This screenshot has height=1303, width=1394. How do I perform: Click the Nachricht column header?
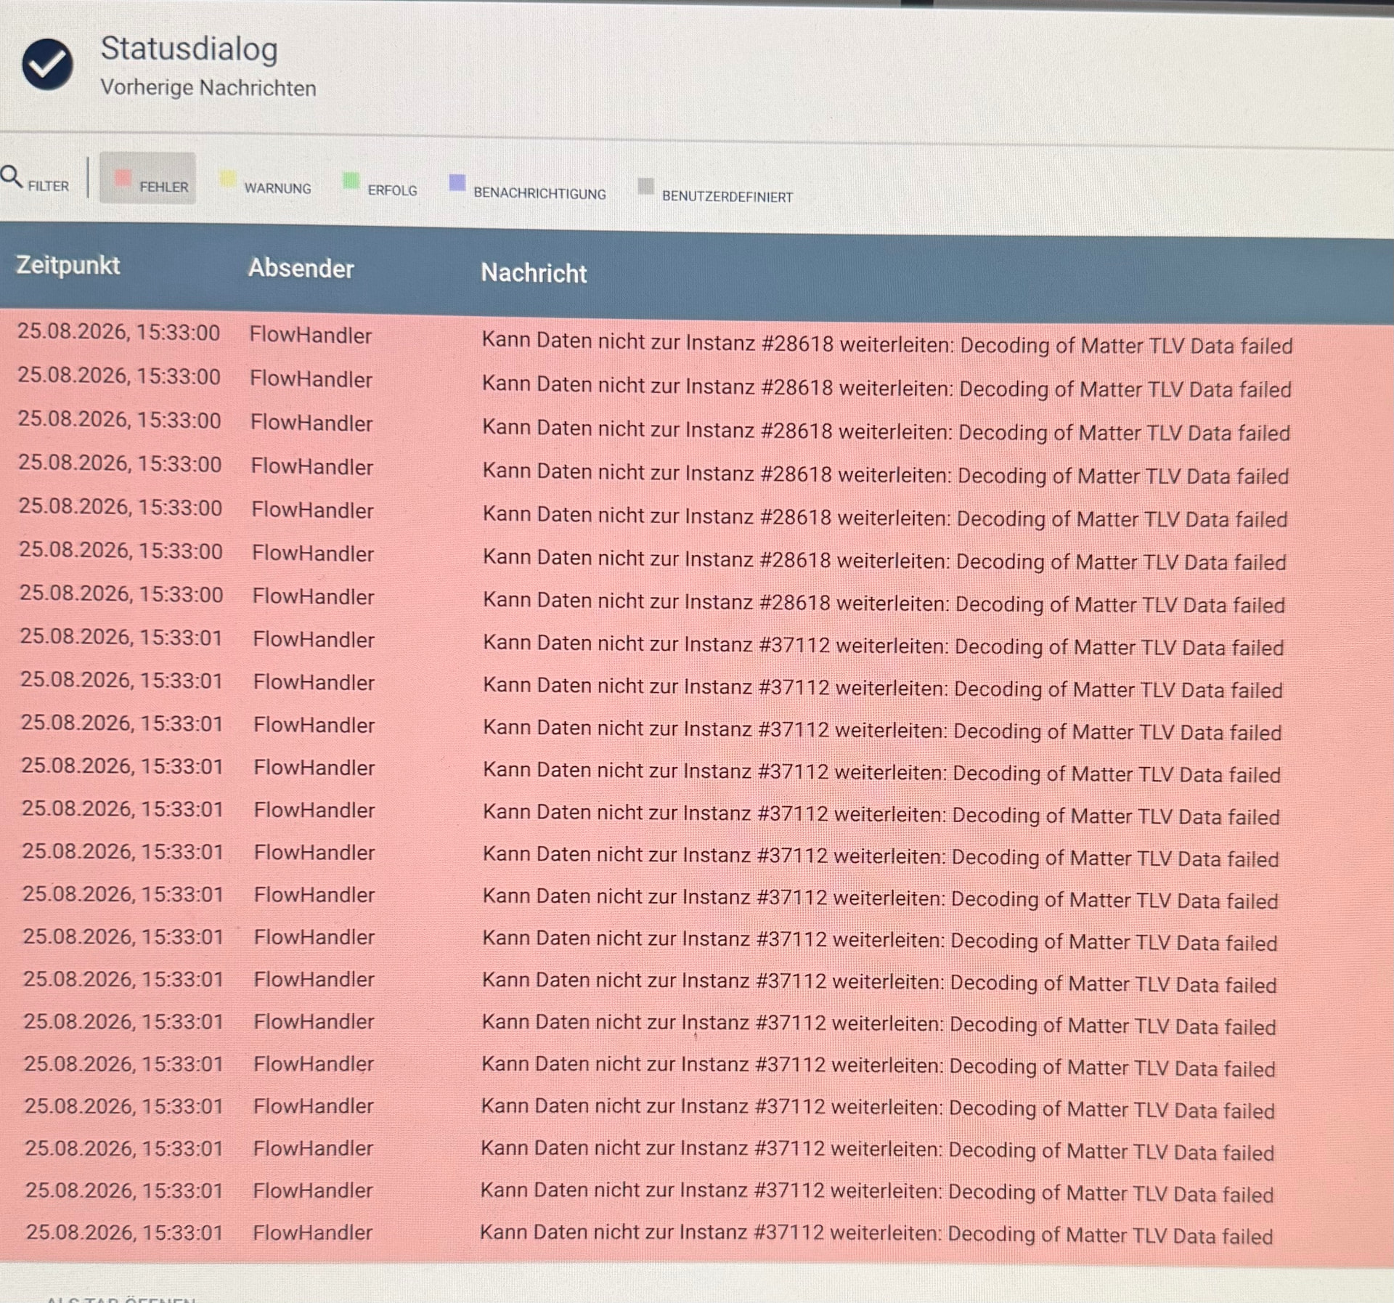(534, 273)
